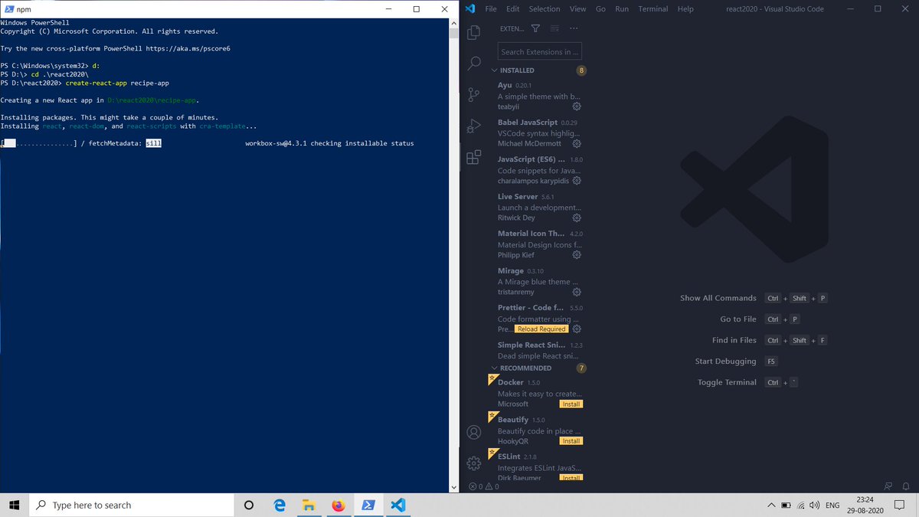Select the Extensions view icon
919x517 pixels.
tap(474, 158)
